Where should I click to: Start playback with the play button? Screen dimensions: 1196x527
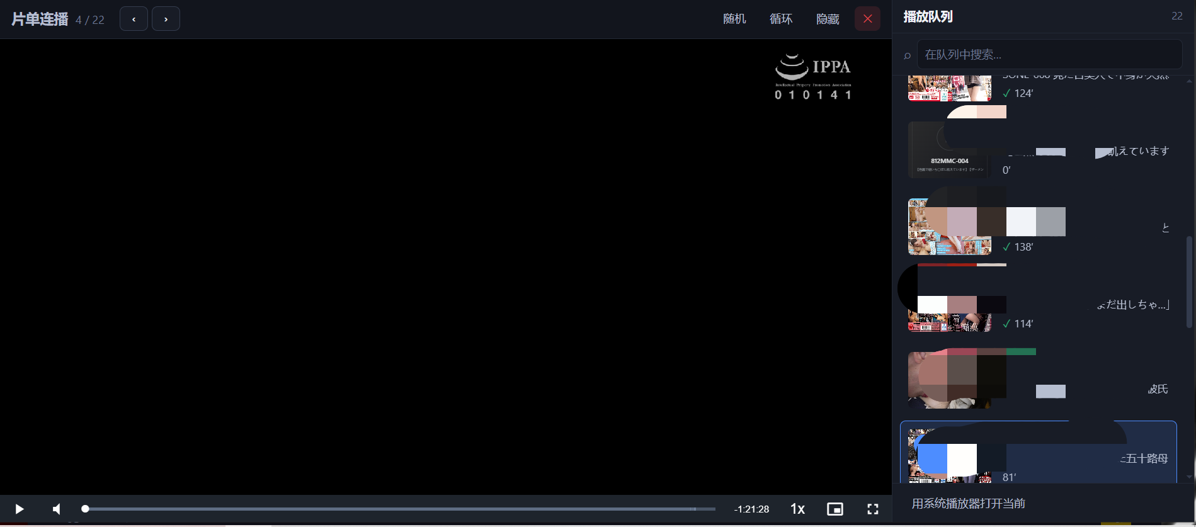[20, 509]
